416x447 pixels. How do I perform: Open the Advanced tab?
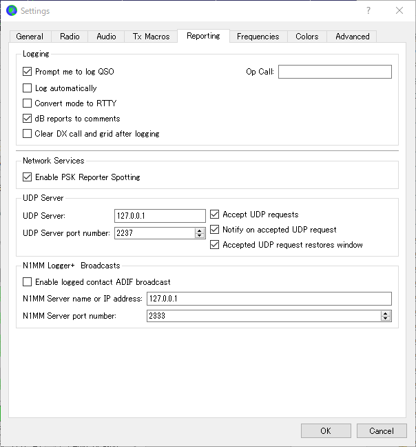click(352, 37)
